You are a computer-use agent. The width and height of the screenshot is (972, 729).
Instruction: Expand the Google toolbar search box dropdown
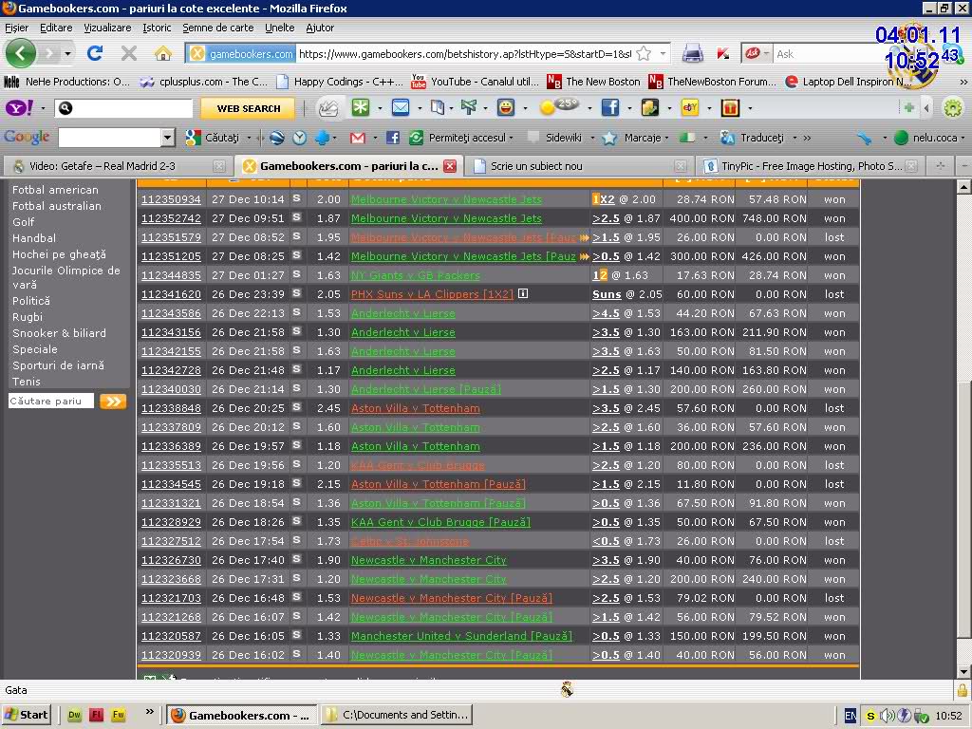168,138
